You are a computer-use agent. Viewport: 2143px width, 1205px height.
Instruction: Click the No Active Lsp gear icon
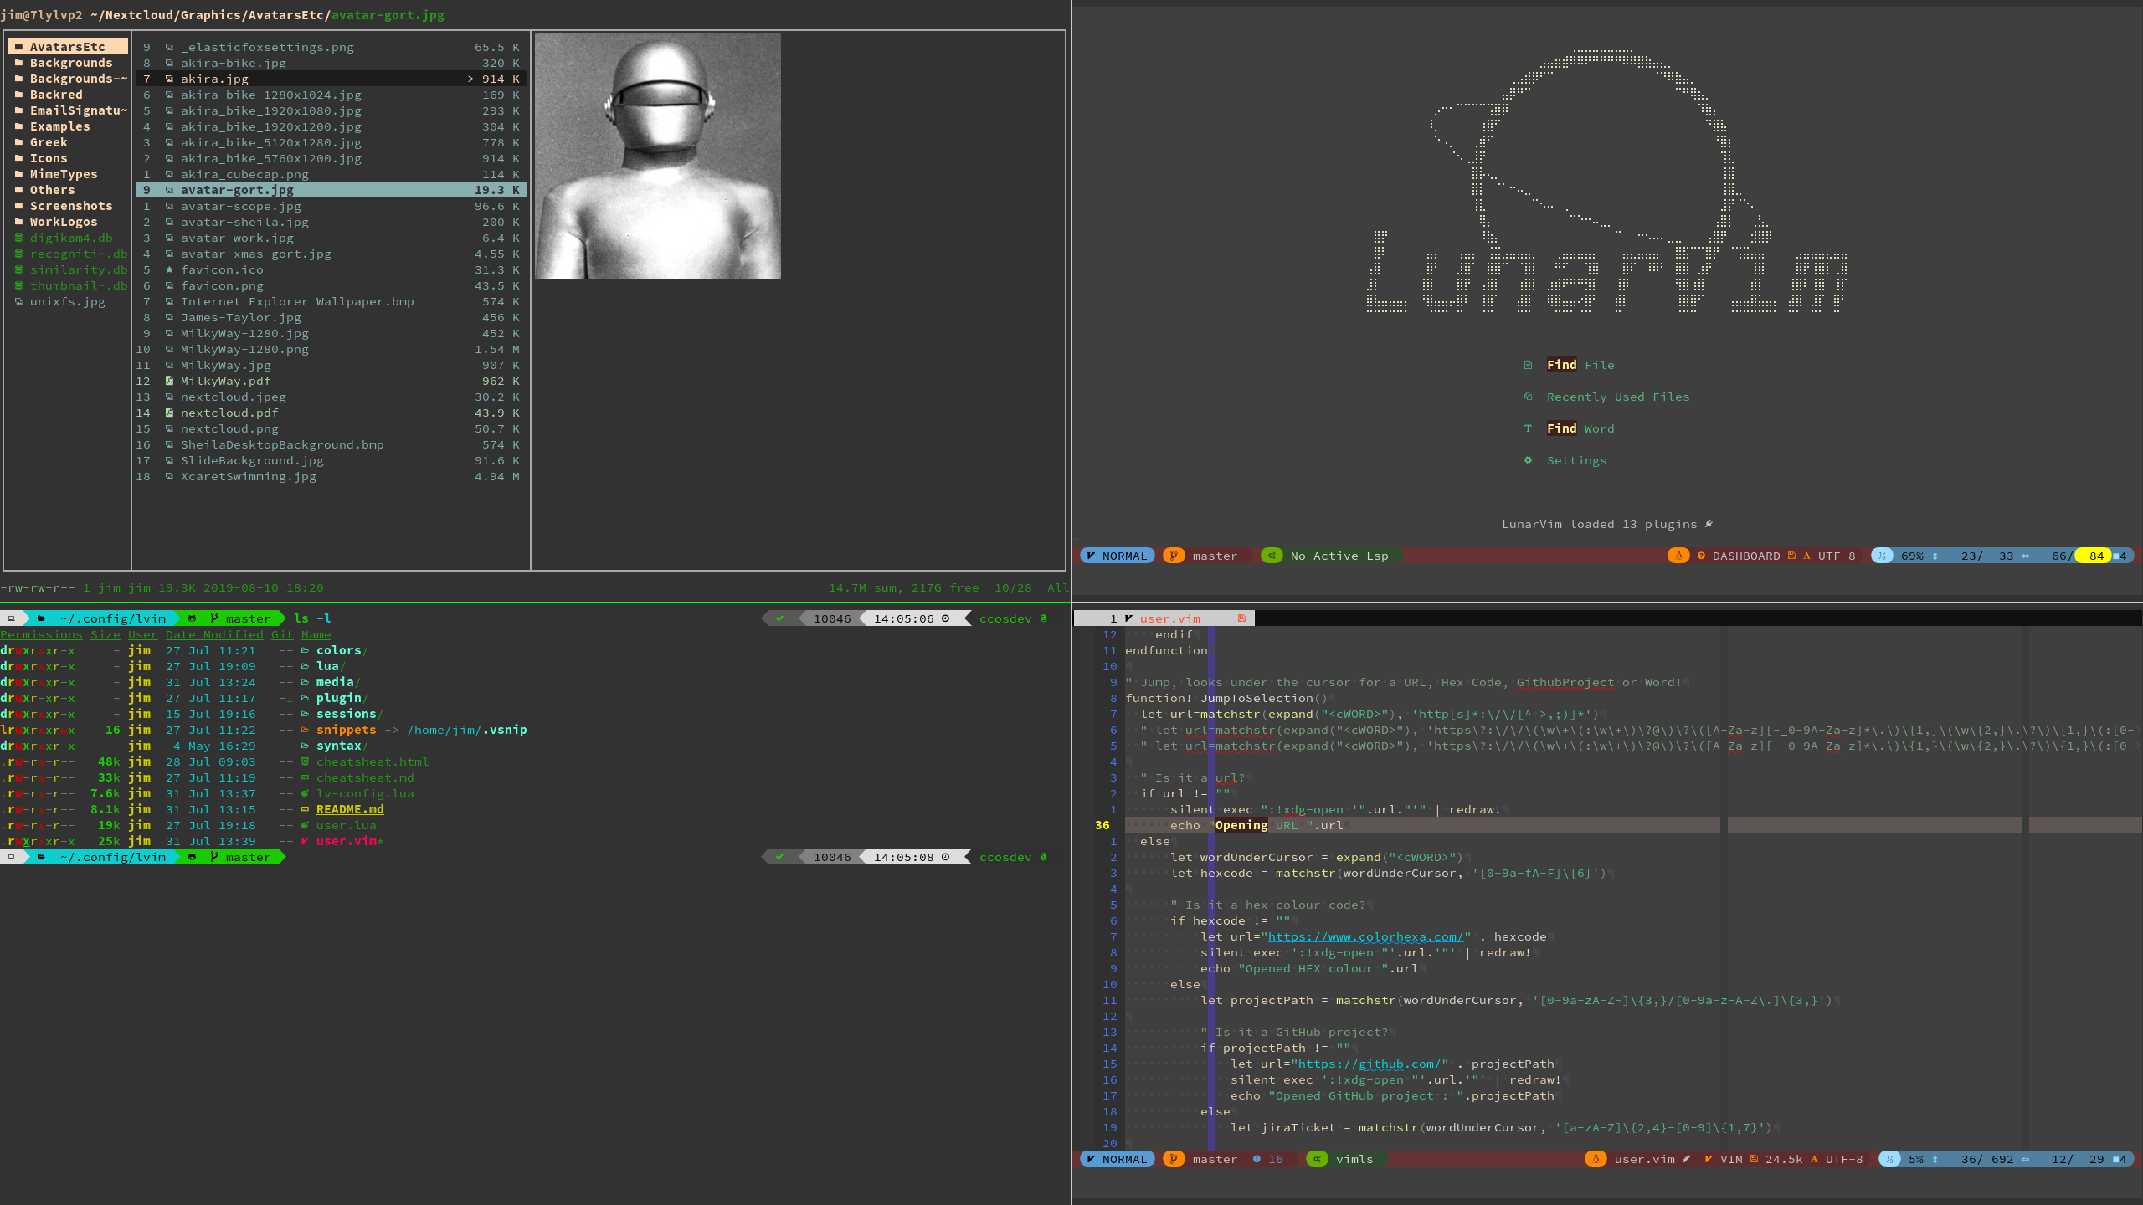pos(1272,556)
